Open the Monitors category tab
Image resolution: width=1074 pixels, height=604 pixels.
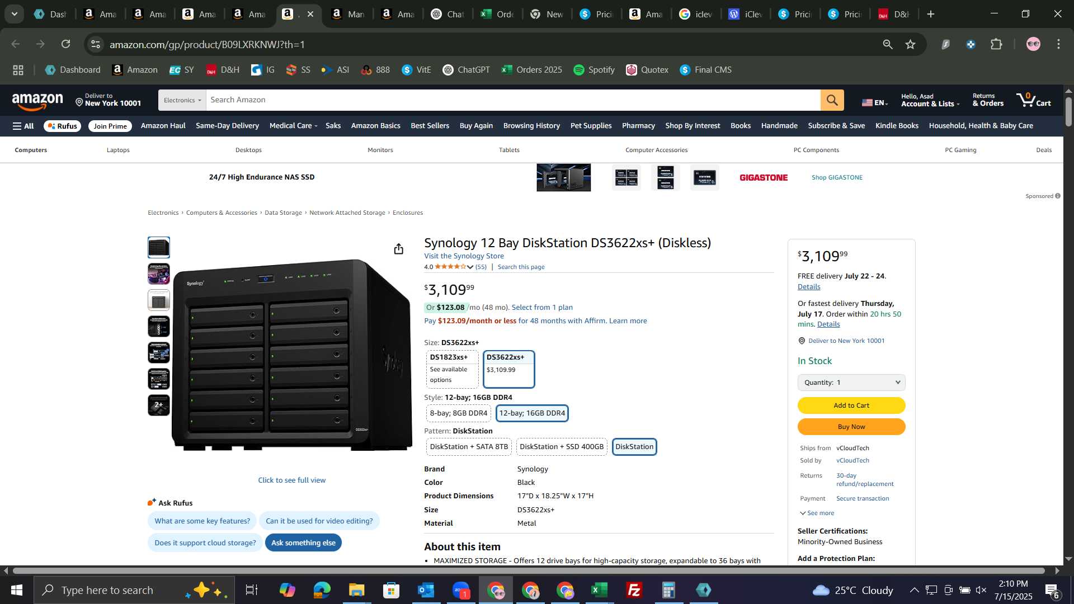[380, 150]
